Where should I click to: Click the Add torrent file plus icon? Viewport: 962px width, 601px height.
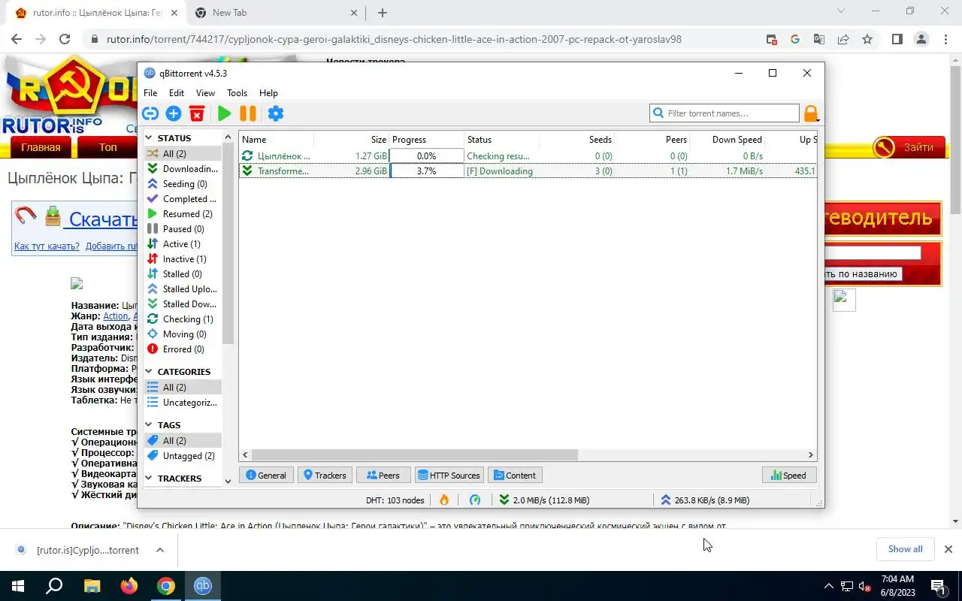tap(174, 113)
